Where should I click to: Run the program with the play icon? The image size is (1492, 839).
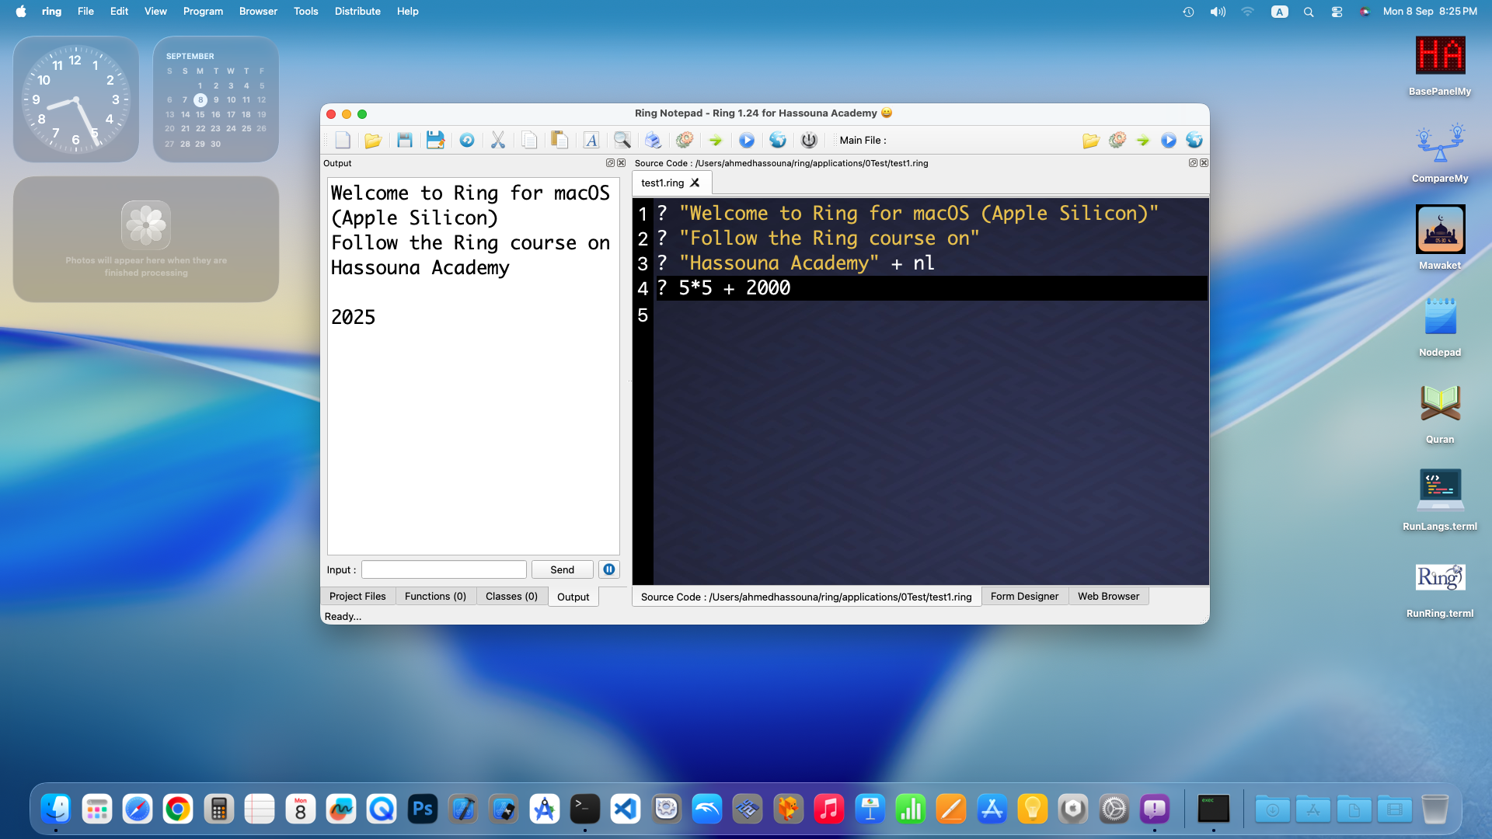pos(747,140)
